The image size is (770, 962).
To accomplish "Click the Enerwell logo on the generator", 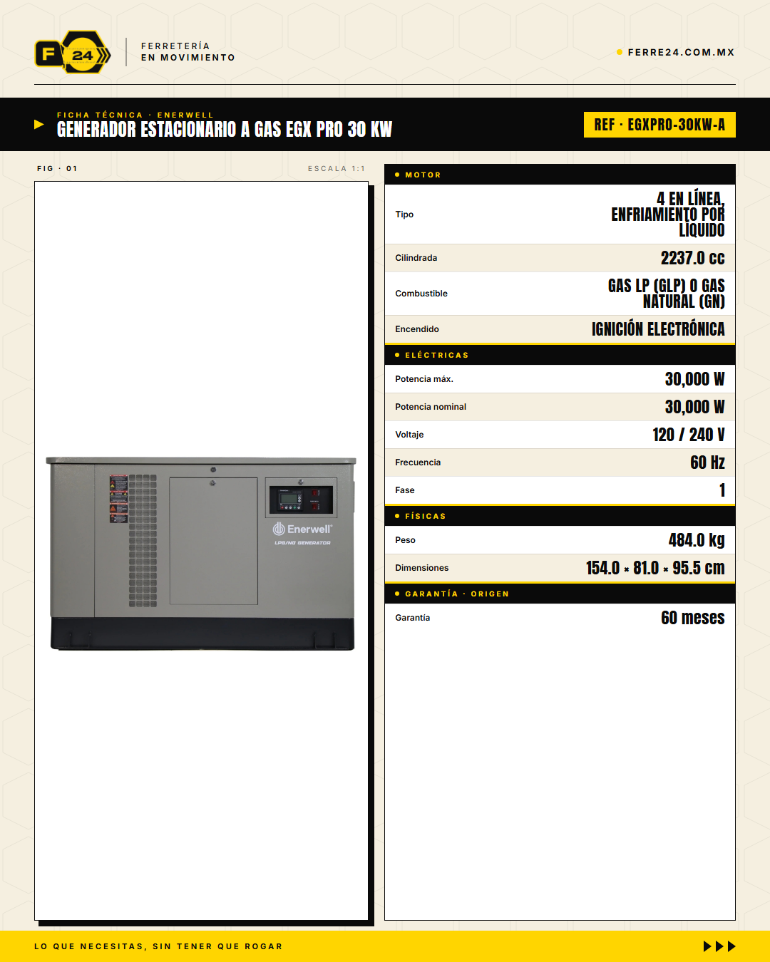I will click(302, 529).
